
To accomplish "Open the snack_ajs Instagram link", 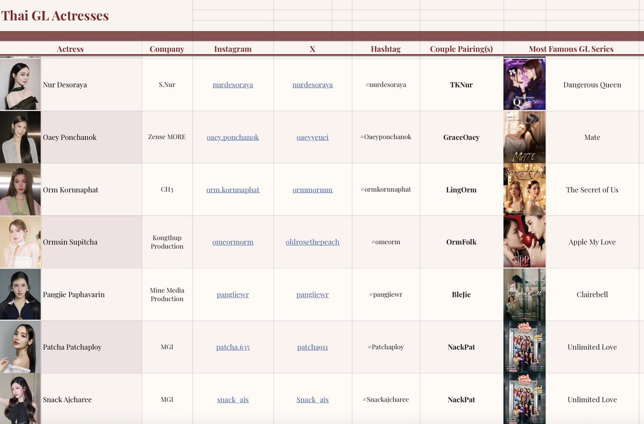I will [x=232, y=399].
